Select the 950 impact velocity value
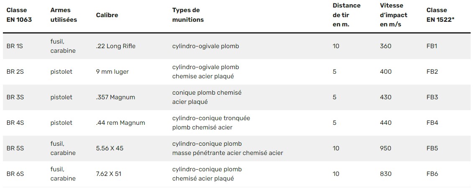 (x=385, y=148)
